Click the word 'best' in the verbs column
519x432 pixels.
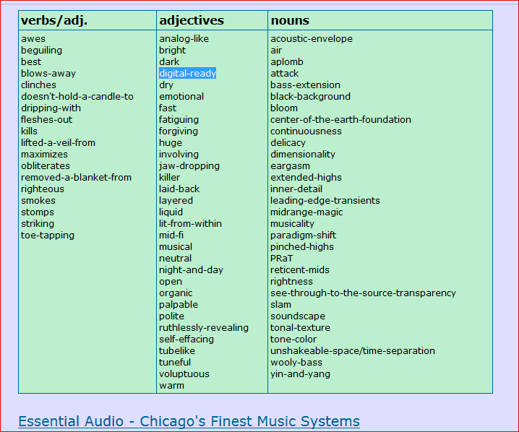pos(31,62)
